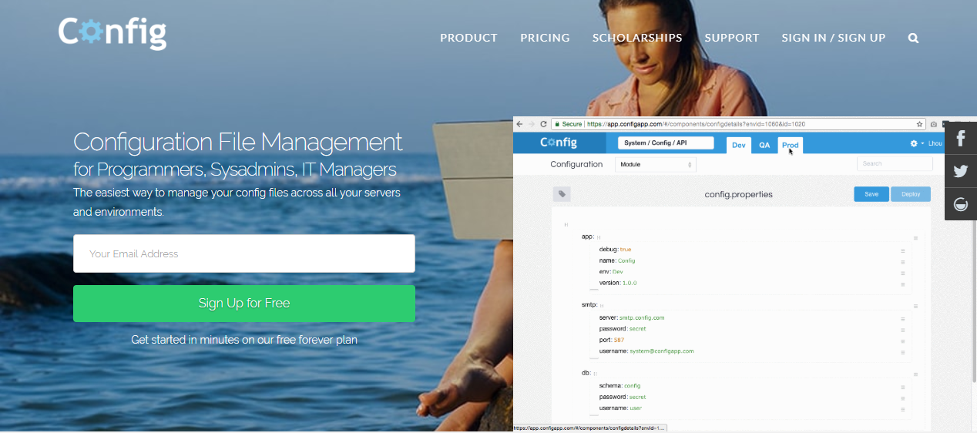Click the handle icon on the port row

pyautogui.click(x=902, y=341)
